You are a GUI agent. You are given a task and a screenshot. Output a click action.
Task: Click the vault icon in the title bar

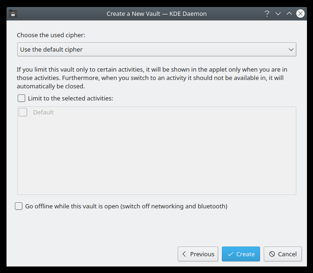[13, 13]
